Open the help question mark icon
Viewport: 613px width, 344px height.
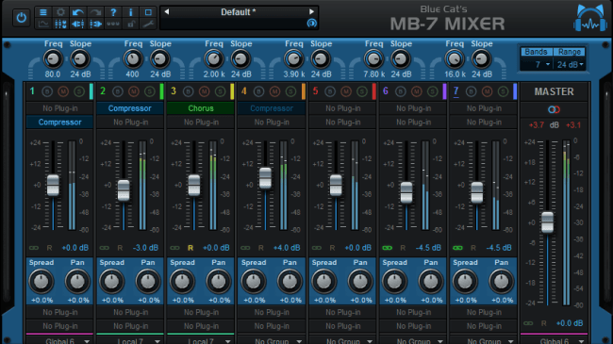[x=113, y=12]
